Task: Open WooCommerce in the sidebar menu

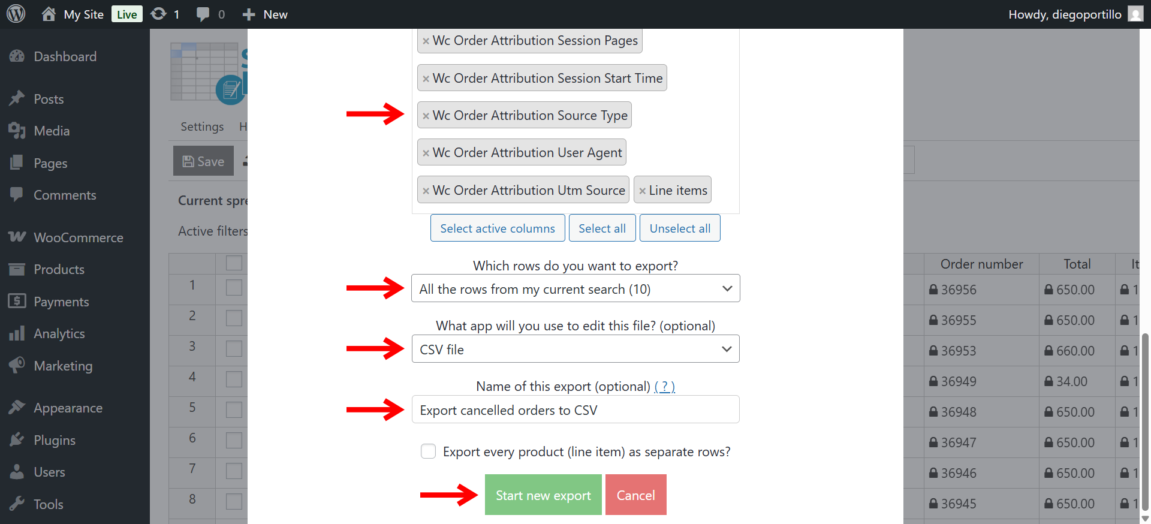Action: point(78,237)
